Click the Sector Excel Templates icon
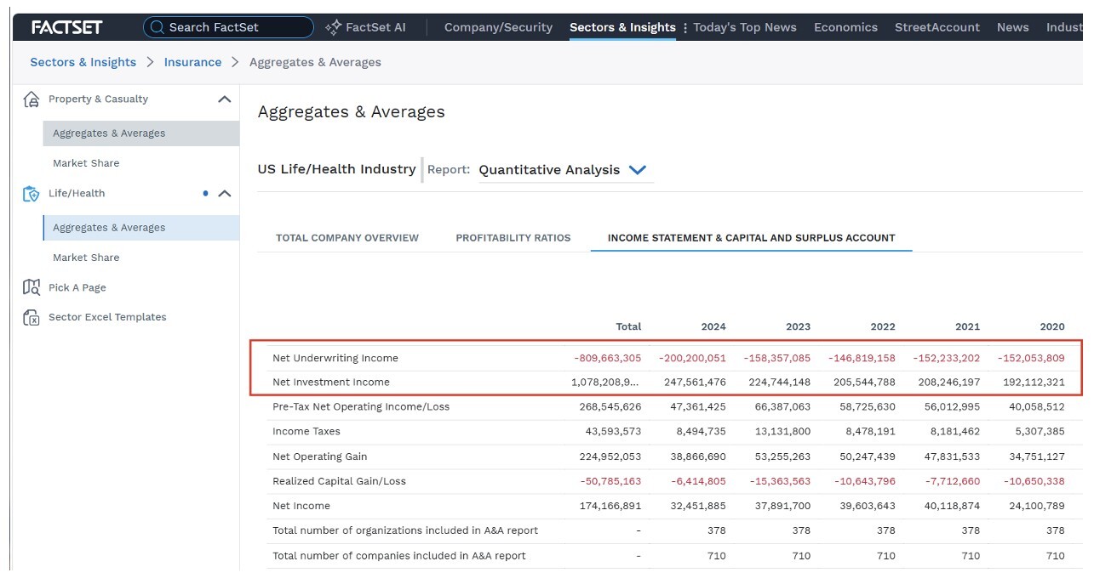Image resolution: width=1094 pixels, height=584 pixels. pyautogui.click(x=32, y=317)
